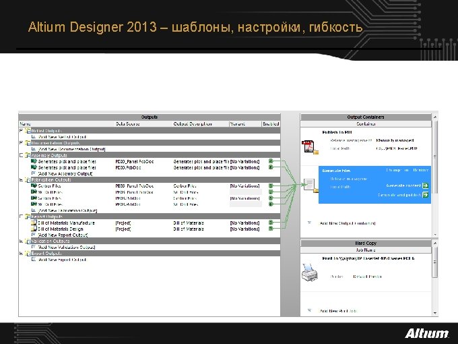Click icon left of Add New Netlist Output

[34, 137]
